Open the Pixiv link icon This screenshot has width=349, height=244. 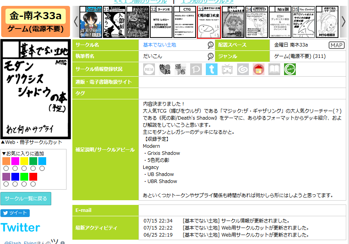(196, 69)
